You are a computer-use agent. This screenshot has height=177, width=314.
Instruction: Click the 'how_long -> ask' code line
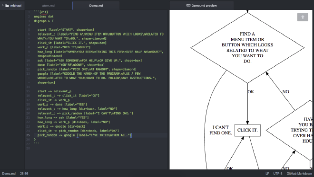tap(63, 118)
